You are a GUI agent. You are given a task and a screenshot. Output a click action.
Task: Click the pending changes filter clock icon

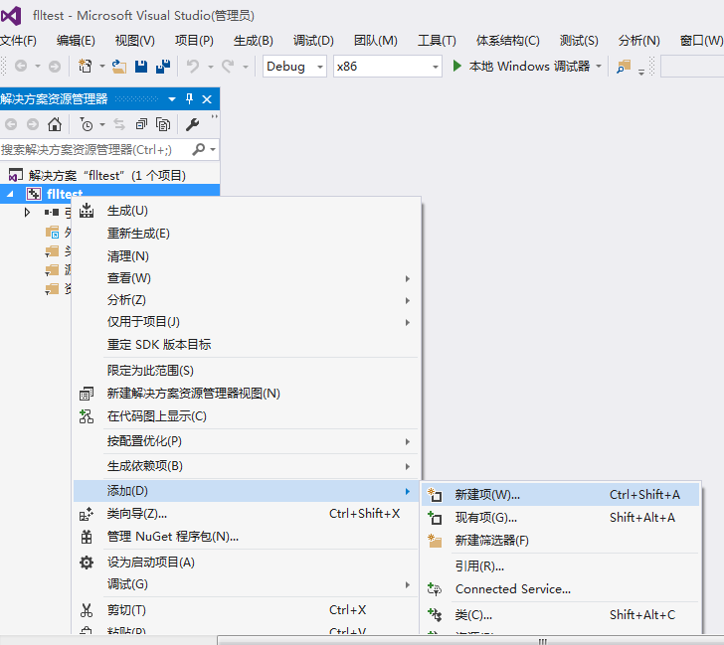pyautogui.click(x=87, y=124)
